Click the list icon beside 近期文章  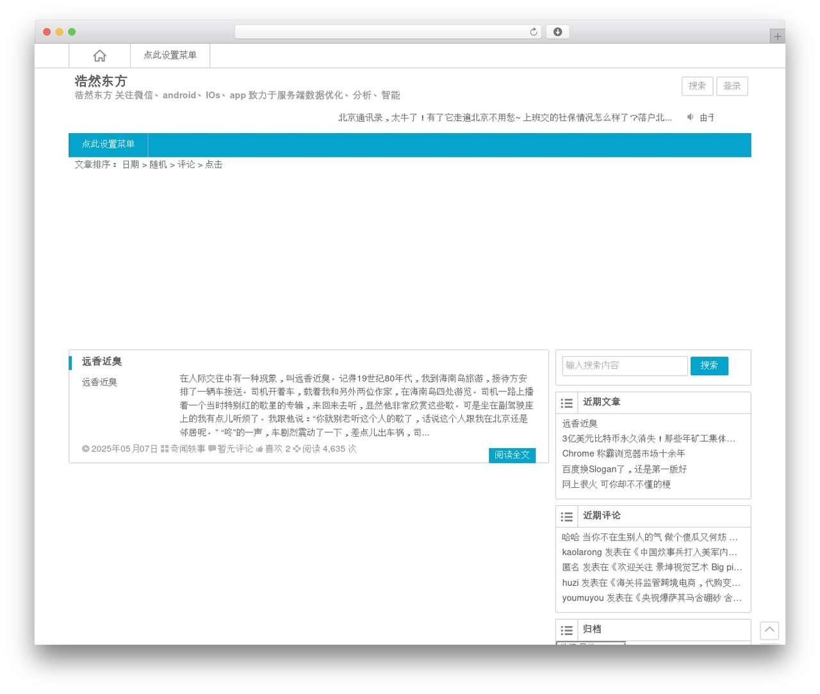coord(567,403)
